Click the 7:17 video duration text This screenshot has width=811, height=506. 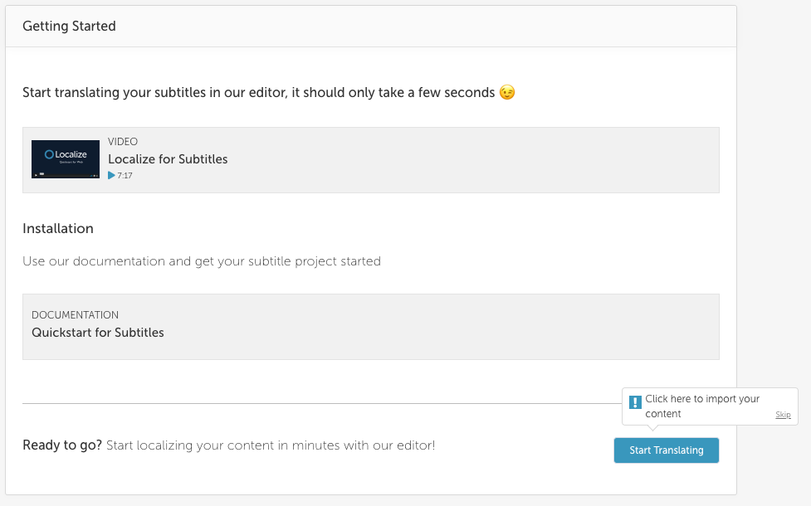point(125,175)
